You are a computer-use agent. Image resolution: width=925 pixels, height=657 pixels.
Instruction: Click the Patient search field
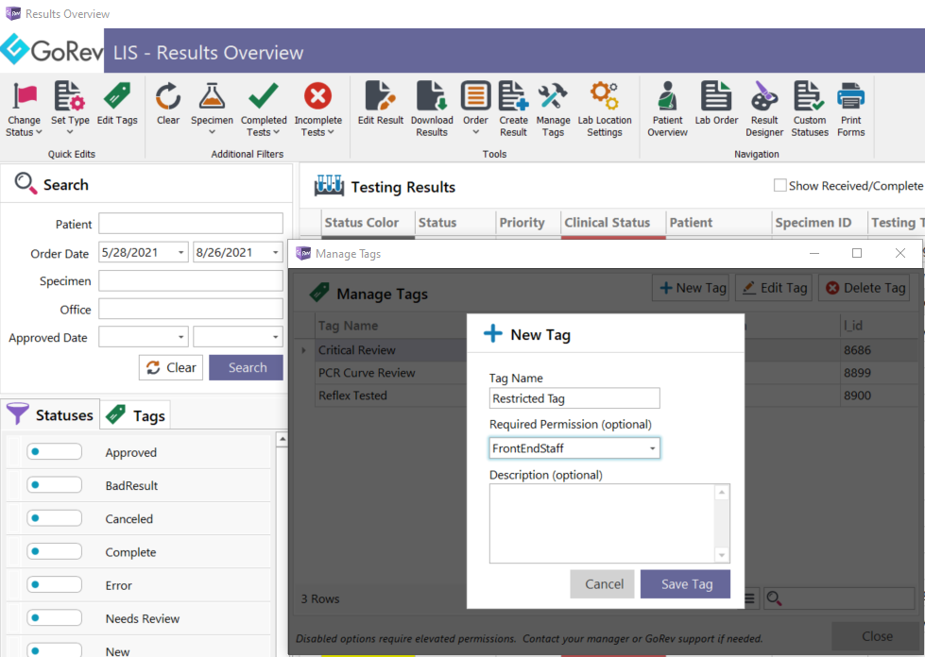pyautogui.click(x=191, y=224)
